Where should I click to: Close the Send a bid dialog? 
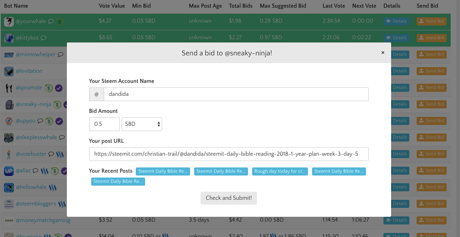[x=383, y=53]
